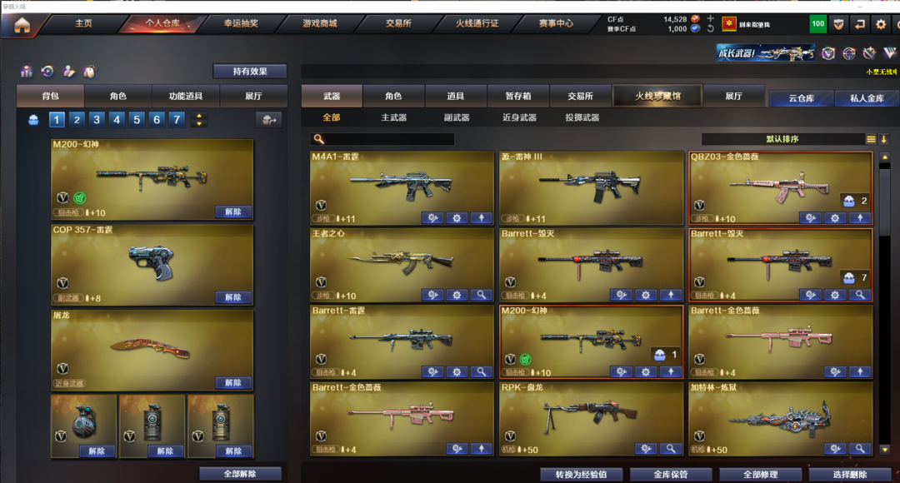Screen dimensions: 900x483
Task: Click the green 100 badge
Action: 817,24
